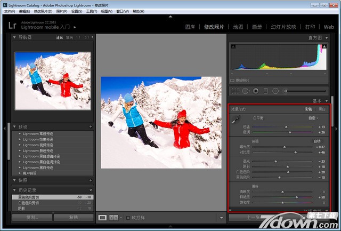The width and height of the screenshot is (341, 231).
Task: Switch to the 图库 module
Action: coord(190,27)
